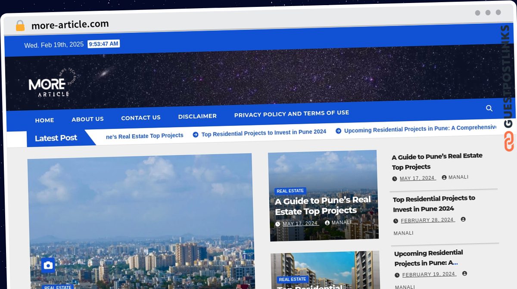Click the search magnifier icon in navbar
This screenshot has width=517, height=289.
point(489,108)
